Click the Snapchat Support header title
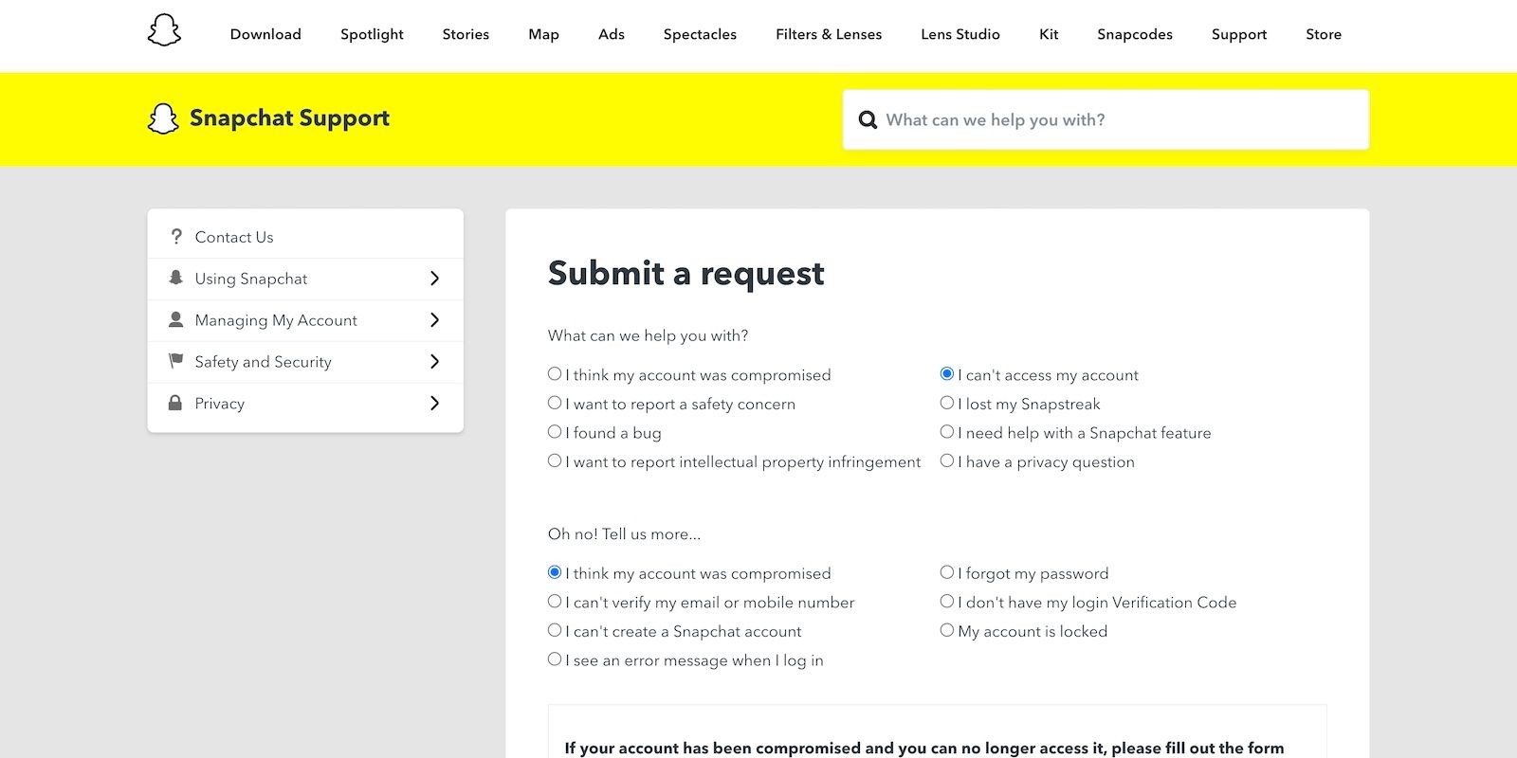This screenshot has width=1517, height=758. (289, 118)
